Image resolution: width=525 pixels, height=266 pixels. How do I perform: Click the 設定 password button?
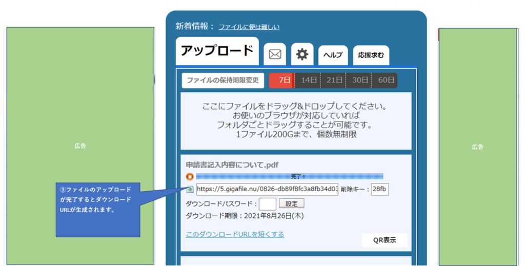pyautogui.click(x=291, y=203)
